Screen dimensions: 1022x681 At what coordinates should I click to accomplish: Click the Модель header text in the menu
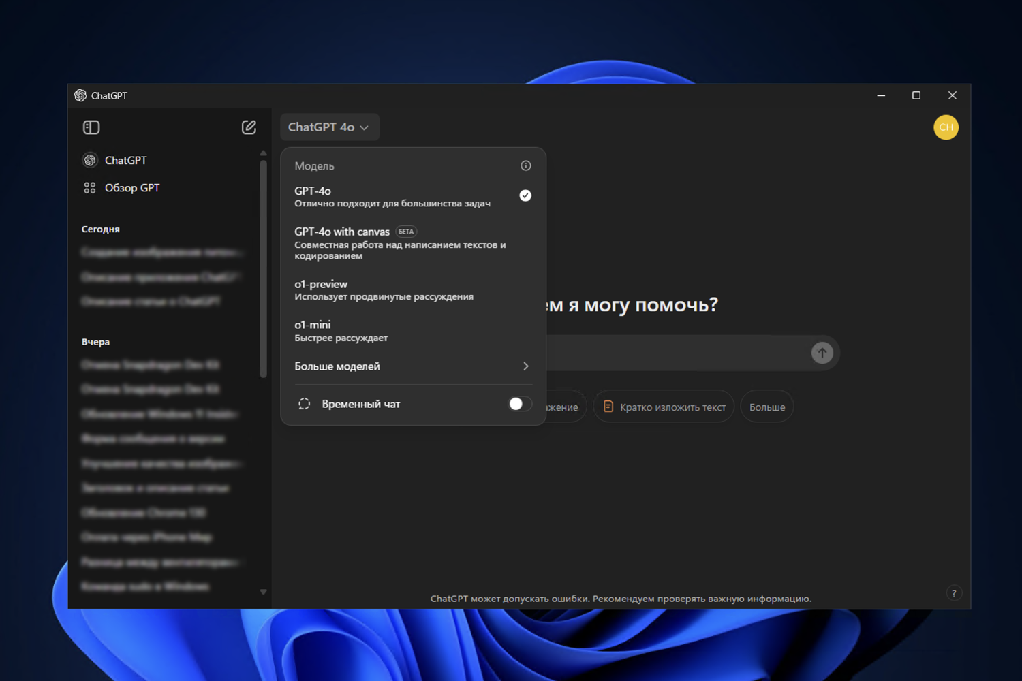(x=314, y=166)
